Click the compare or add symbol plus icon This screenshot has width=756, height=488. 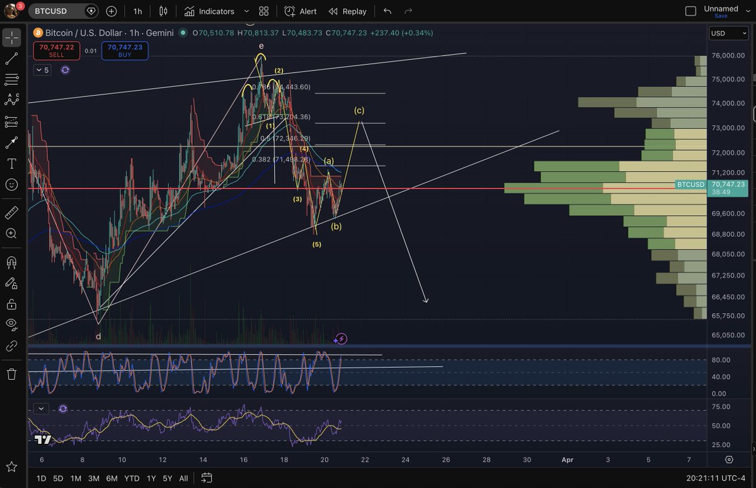(x=112, y=11)
